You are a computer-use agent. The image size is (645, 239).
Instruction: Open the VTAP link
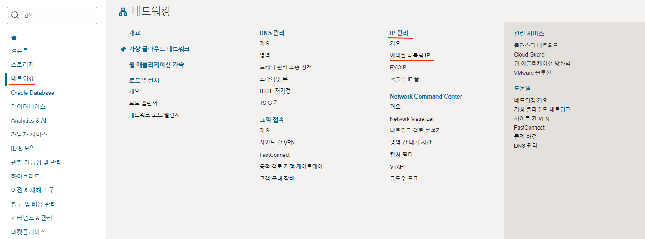397,166
